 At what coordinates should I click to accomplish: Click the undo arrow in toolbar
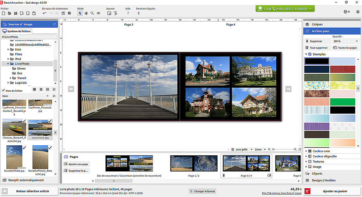click(x=44, y=13)
